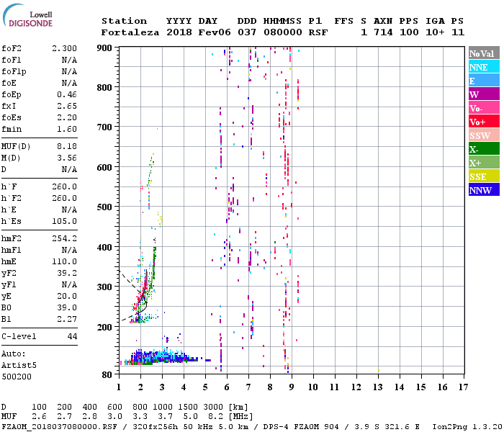Click the Fev06 date header value
The image size is (504, 432).
coord(215,32)
